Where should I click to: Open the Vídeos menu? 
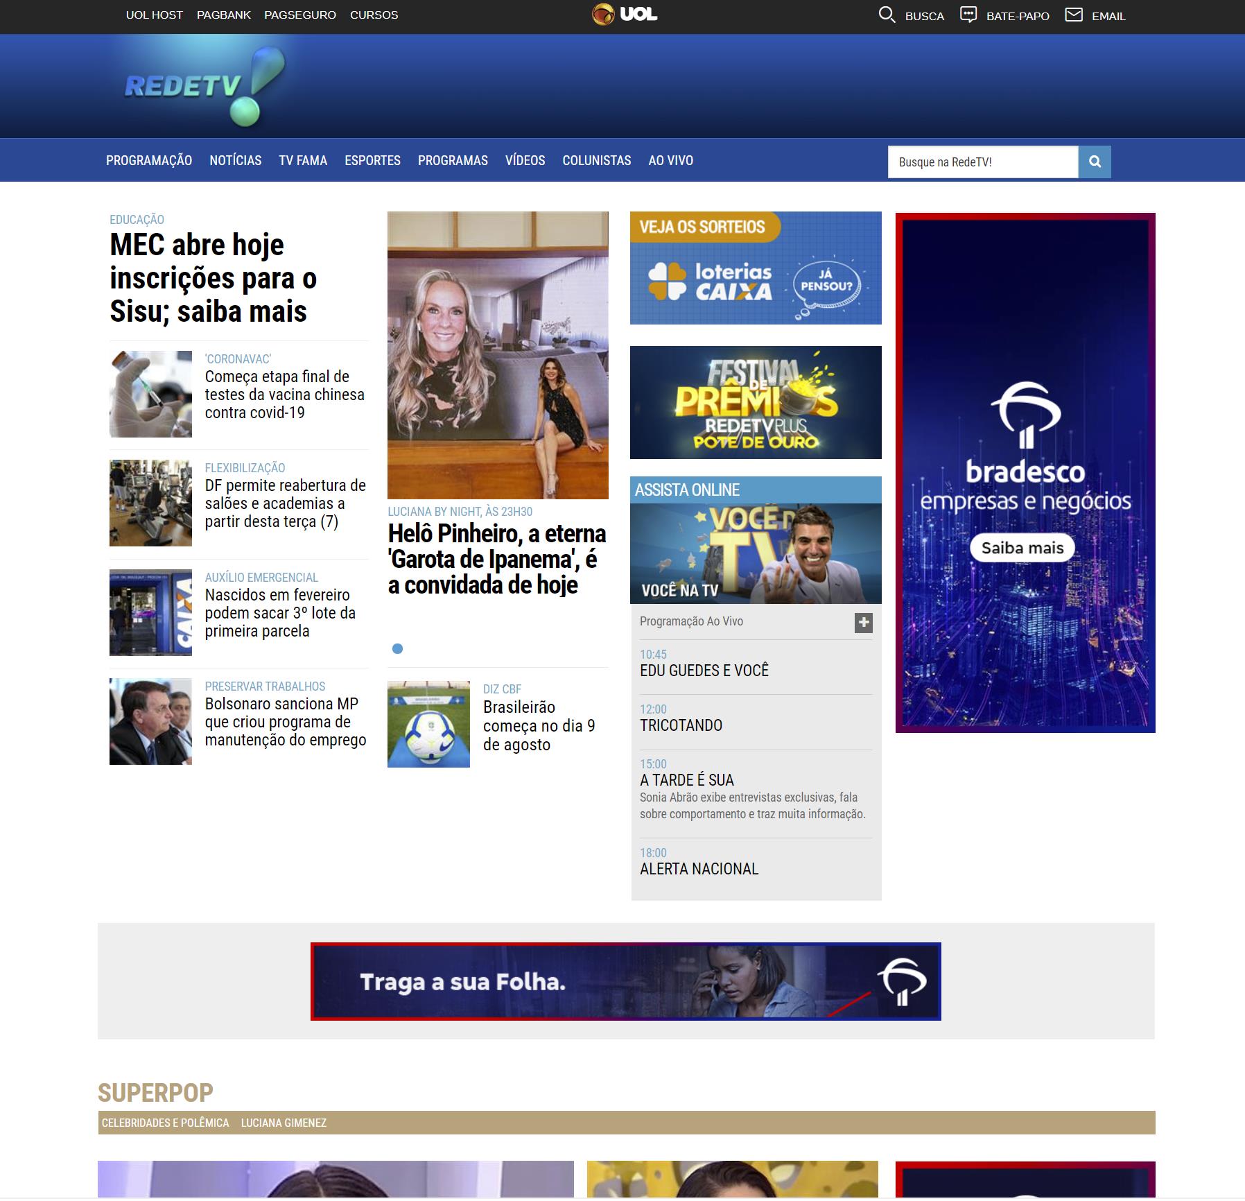(x=525, y=160)
